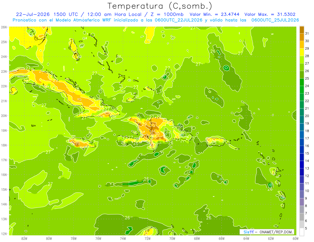Click the legend scale value '24'
314x242 pixels.
pos(307,86)
